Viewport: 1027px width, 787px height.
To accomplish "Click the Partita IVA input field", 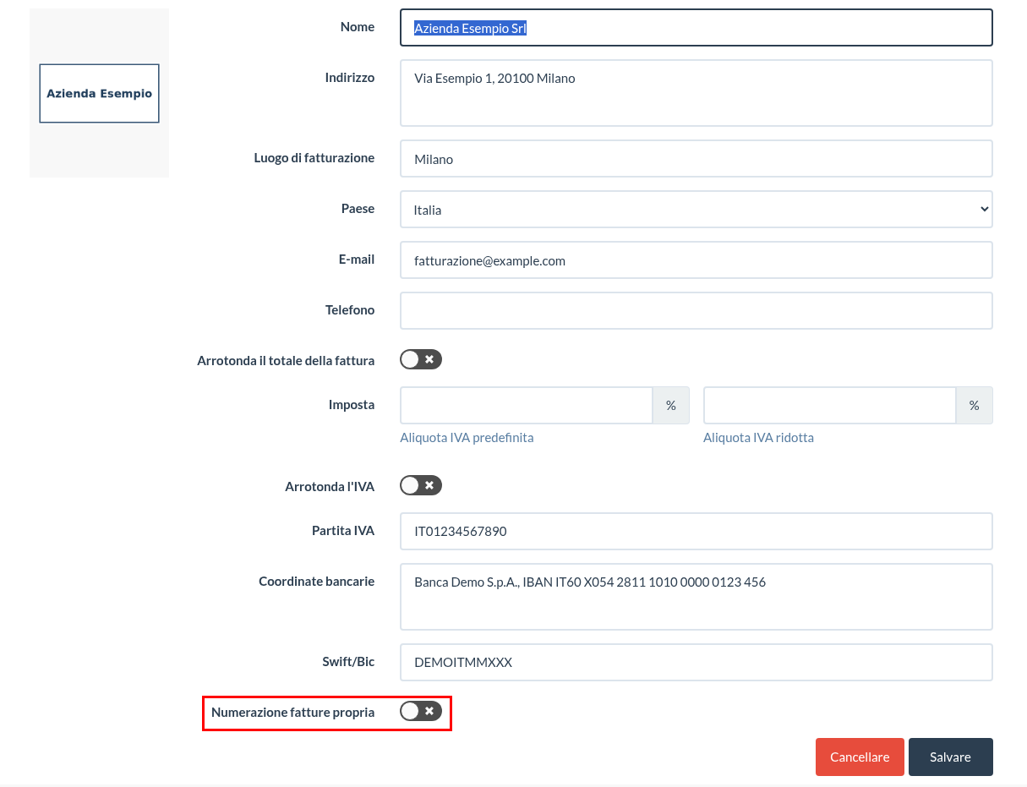I will [697, 531].
